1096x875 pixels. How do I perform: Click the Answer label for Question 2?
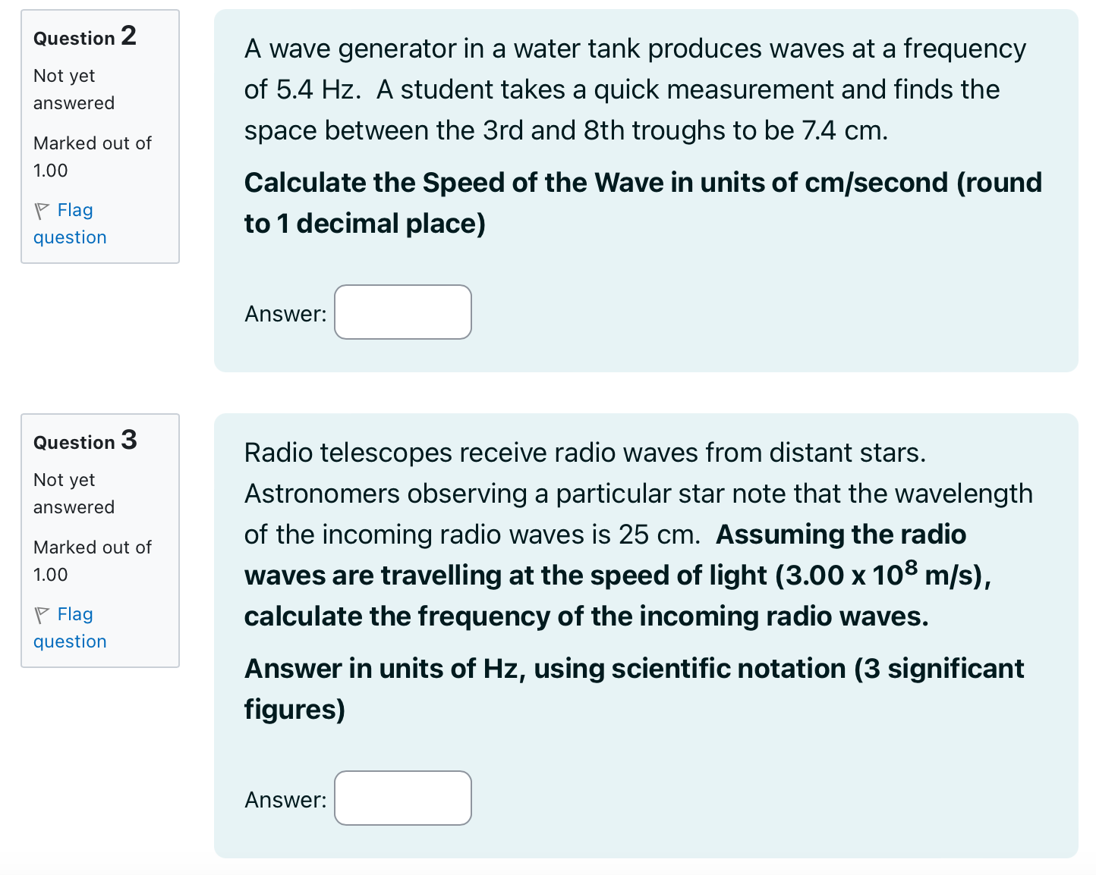(x=284, y=313)
